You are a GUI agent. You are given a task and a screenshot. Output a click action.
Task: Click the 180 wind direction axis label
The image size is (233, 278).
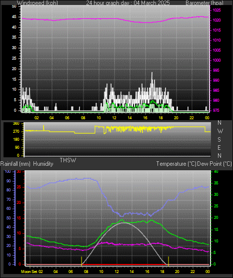tap(16, 140)
